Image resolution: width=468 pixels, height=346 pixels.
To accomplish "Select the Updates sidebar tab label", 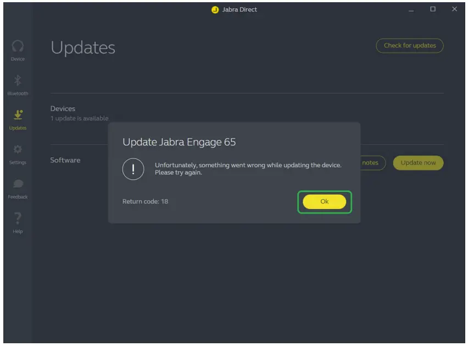I will [x=18, y=128].
